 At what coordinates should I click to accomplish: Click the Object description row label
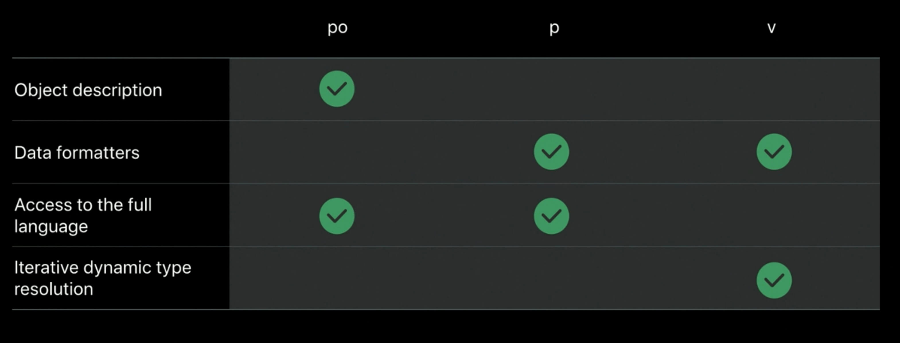pyautogui.click(x=88, y=90)
